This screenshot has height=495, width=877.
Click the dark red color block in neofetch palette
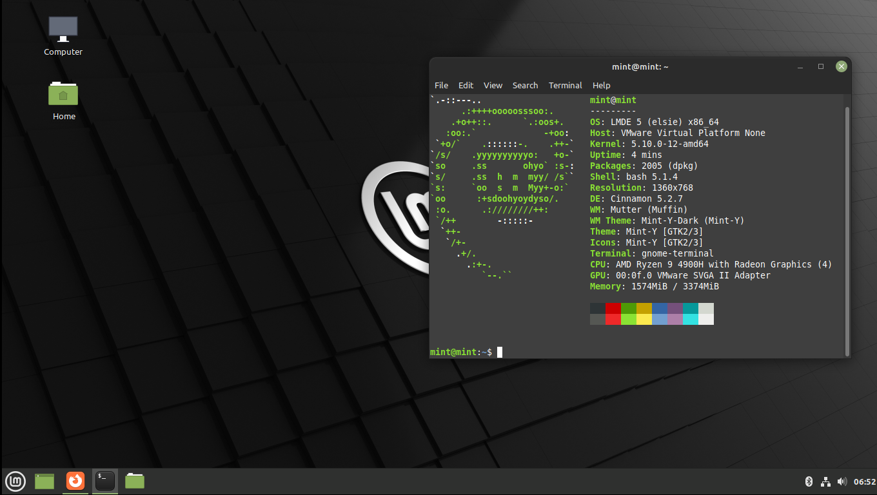point(613,308)
